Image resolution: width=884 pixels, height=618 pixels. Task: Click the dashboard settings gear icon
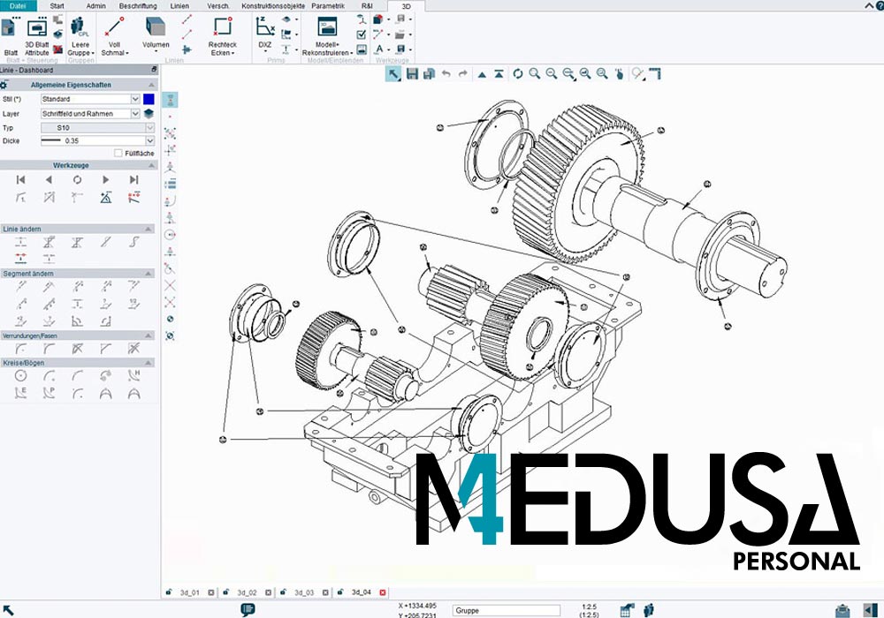coord(4,85)
